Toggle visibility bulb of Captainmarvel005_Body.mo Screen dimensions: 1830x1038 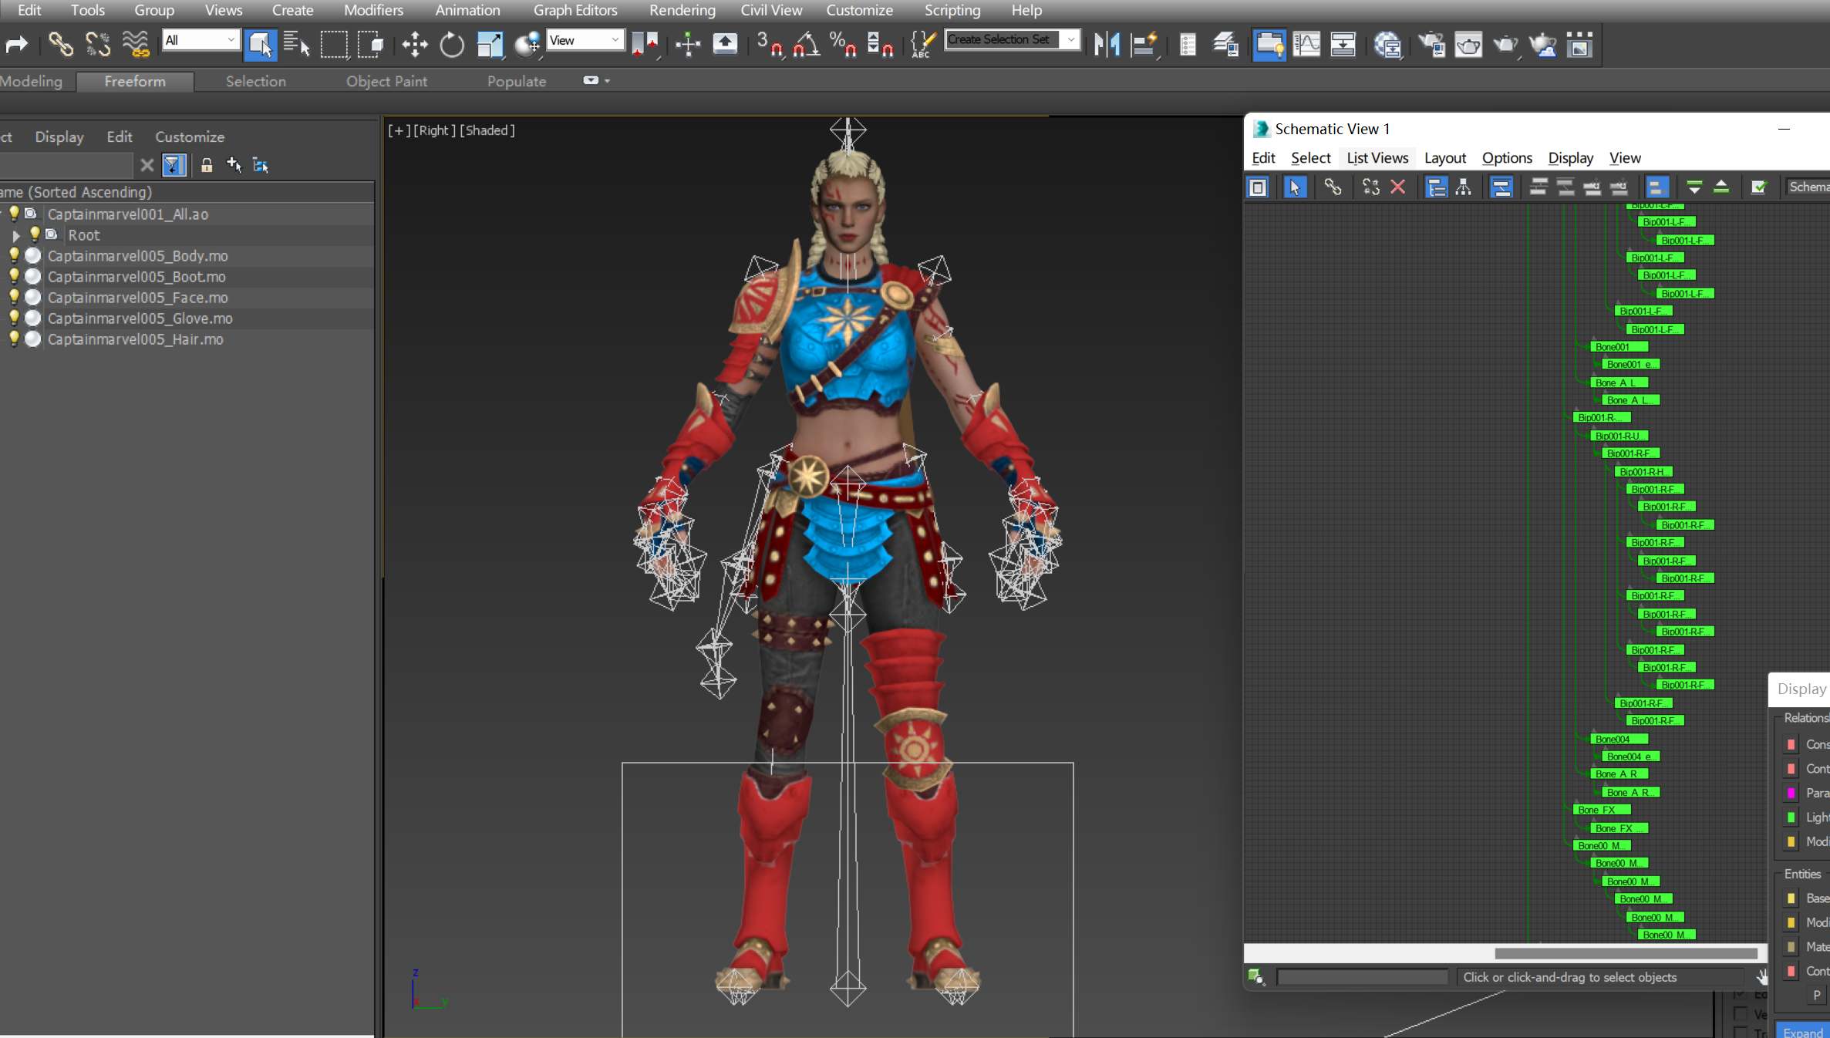14,255
